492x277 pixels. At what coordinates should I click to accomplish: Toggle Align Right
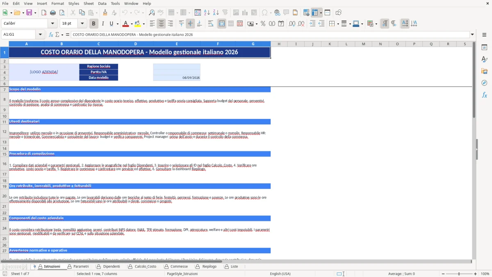click(x=170, y=24)
